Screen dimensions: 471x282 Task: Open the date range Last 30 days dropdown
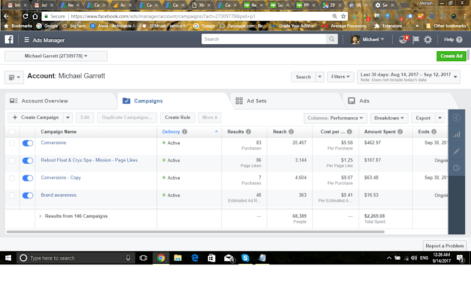pyautogui.click(x=409, y=77)
